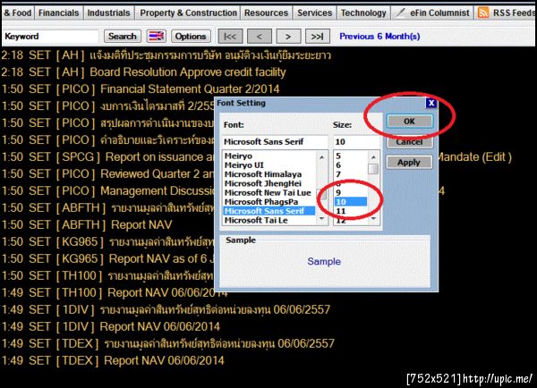Select size 10 in the size list
The width and height of the screenshot is (537, 388).
pos(351,202)
